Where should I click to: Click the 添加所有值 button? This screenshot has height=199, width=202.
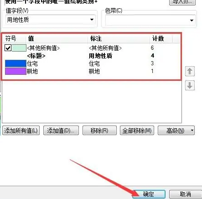[21, 131]
